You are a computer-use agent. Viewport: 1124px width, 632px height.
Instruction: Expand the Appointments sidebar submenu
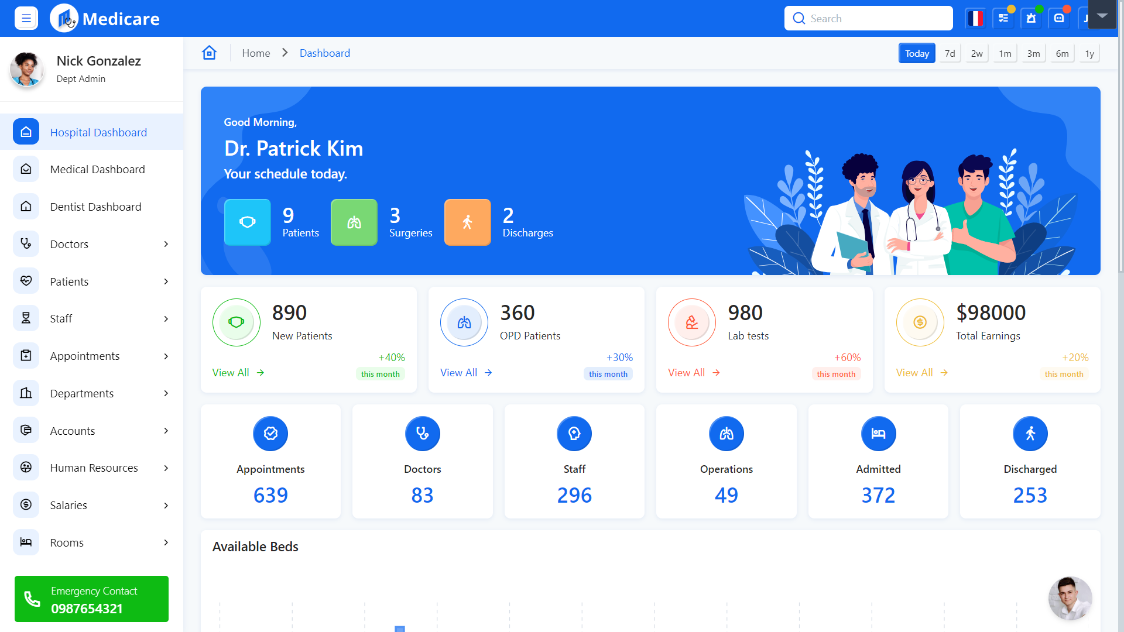[166, 356]
